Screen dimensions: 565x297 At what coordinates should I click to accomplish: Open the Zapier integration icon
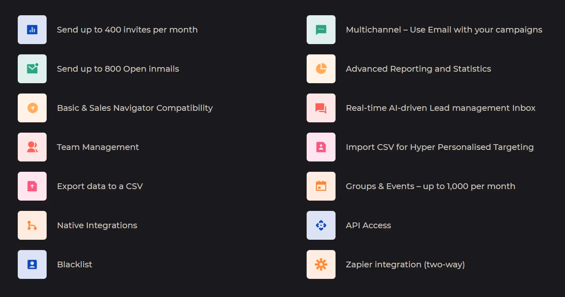click(321, 264)
